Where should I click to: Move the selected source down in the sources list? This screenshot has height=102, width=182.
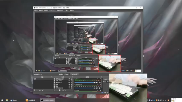click(65, 90)
